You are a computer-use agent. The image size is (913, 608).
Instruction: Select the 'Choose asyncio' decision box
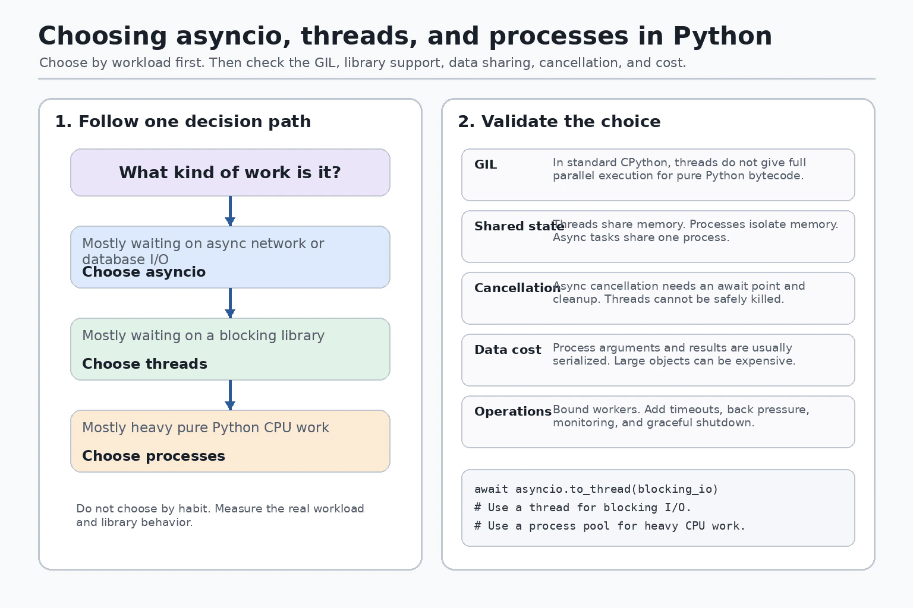click(x=230, y=257)
